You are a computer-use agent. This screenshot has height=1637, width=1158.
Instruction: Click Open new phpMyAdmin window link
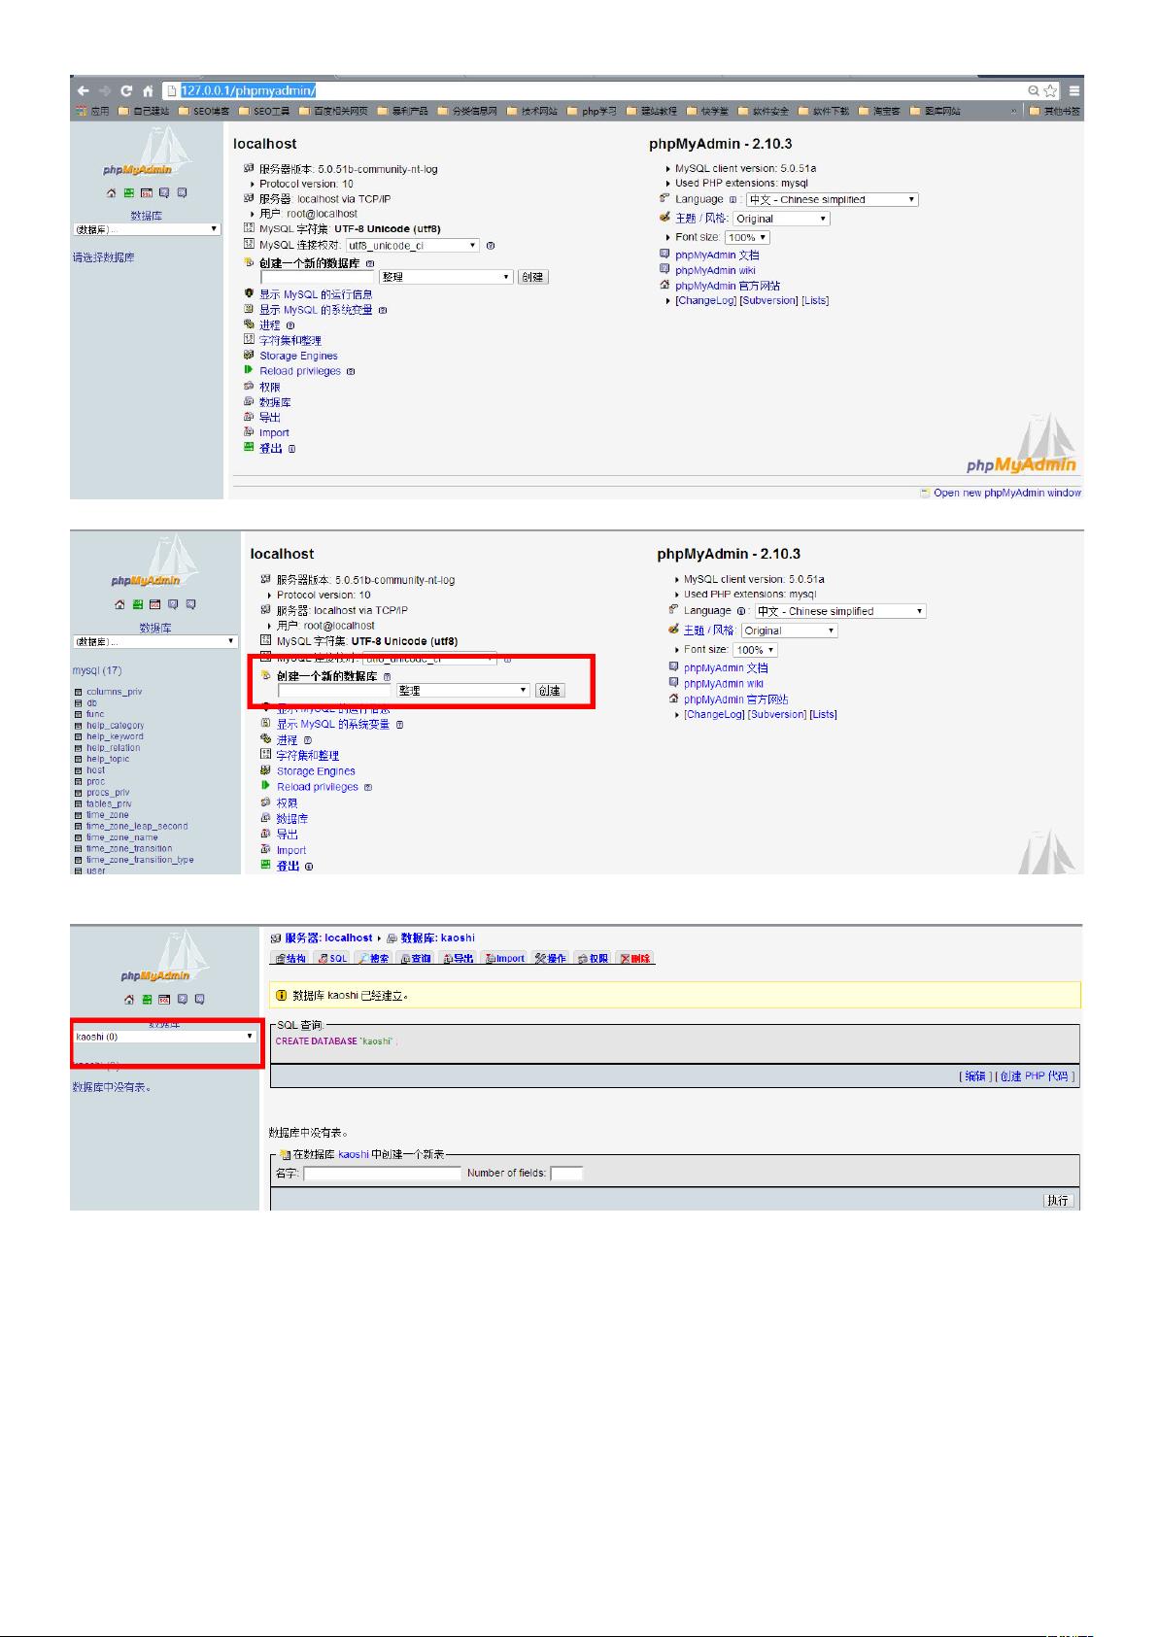1007,493
